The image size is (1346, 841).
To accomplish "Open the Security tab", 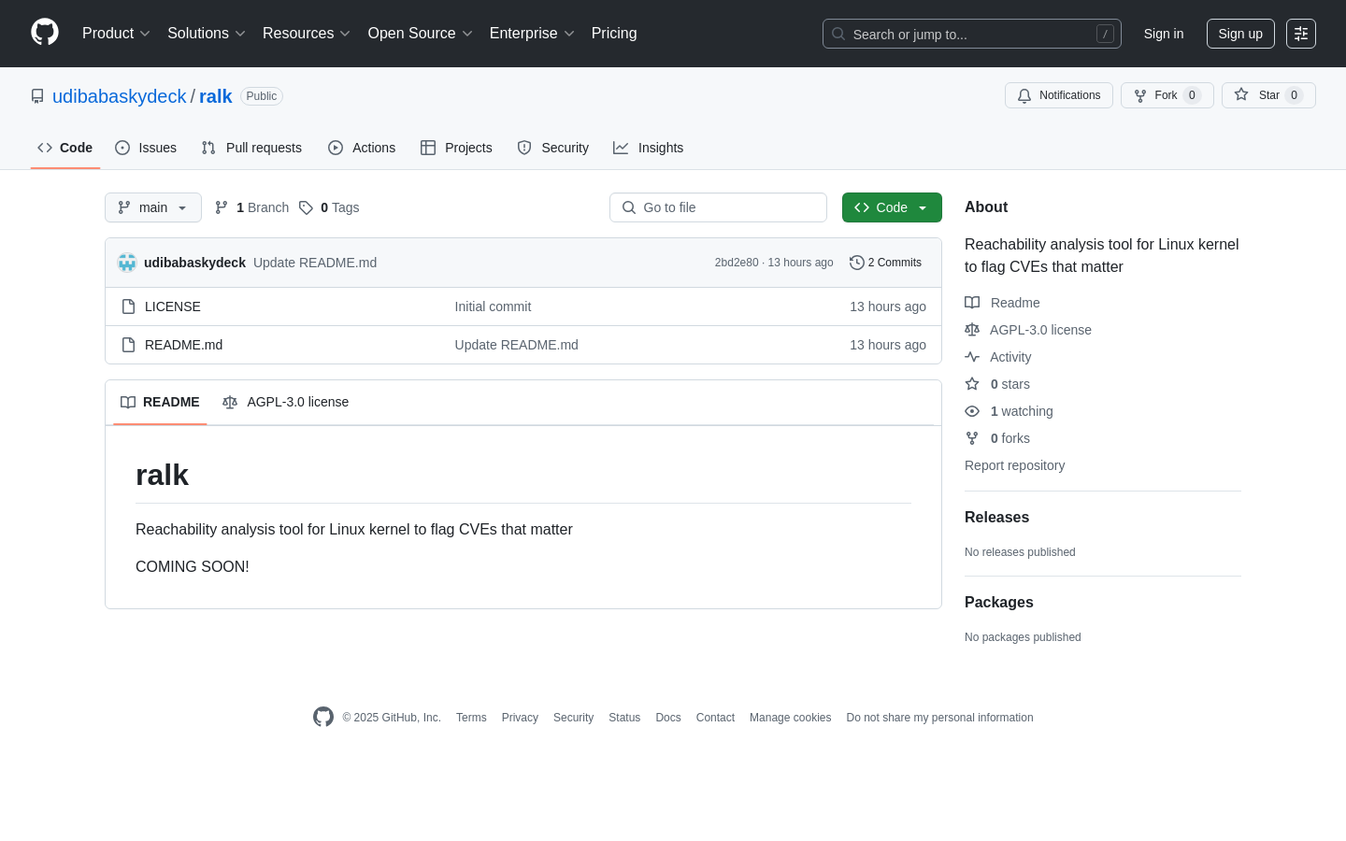I will 553,148.
